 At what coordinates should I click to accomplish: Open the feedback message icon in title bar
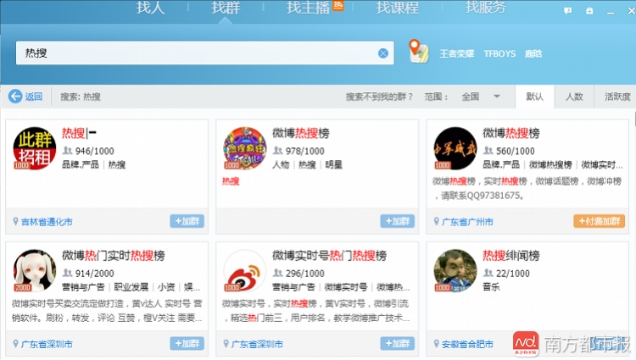pyautogui.click(x=568, y=11)
